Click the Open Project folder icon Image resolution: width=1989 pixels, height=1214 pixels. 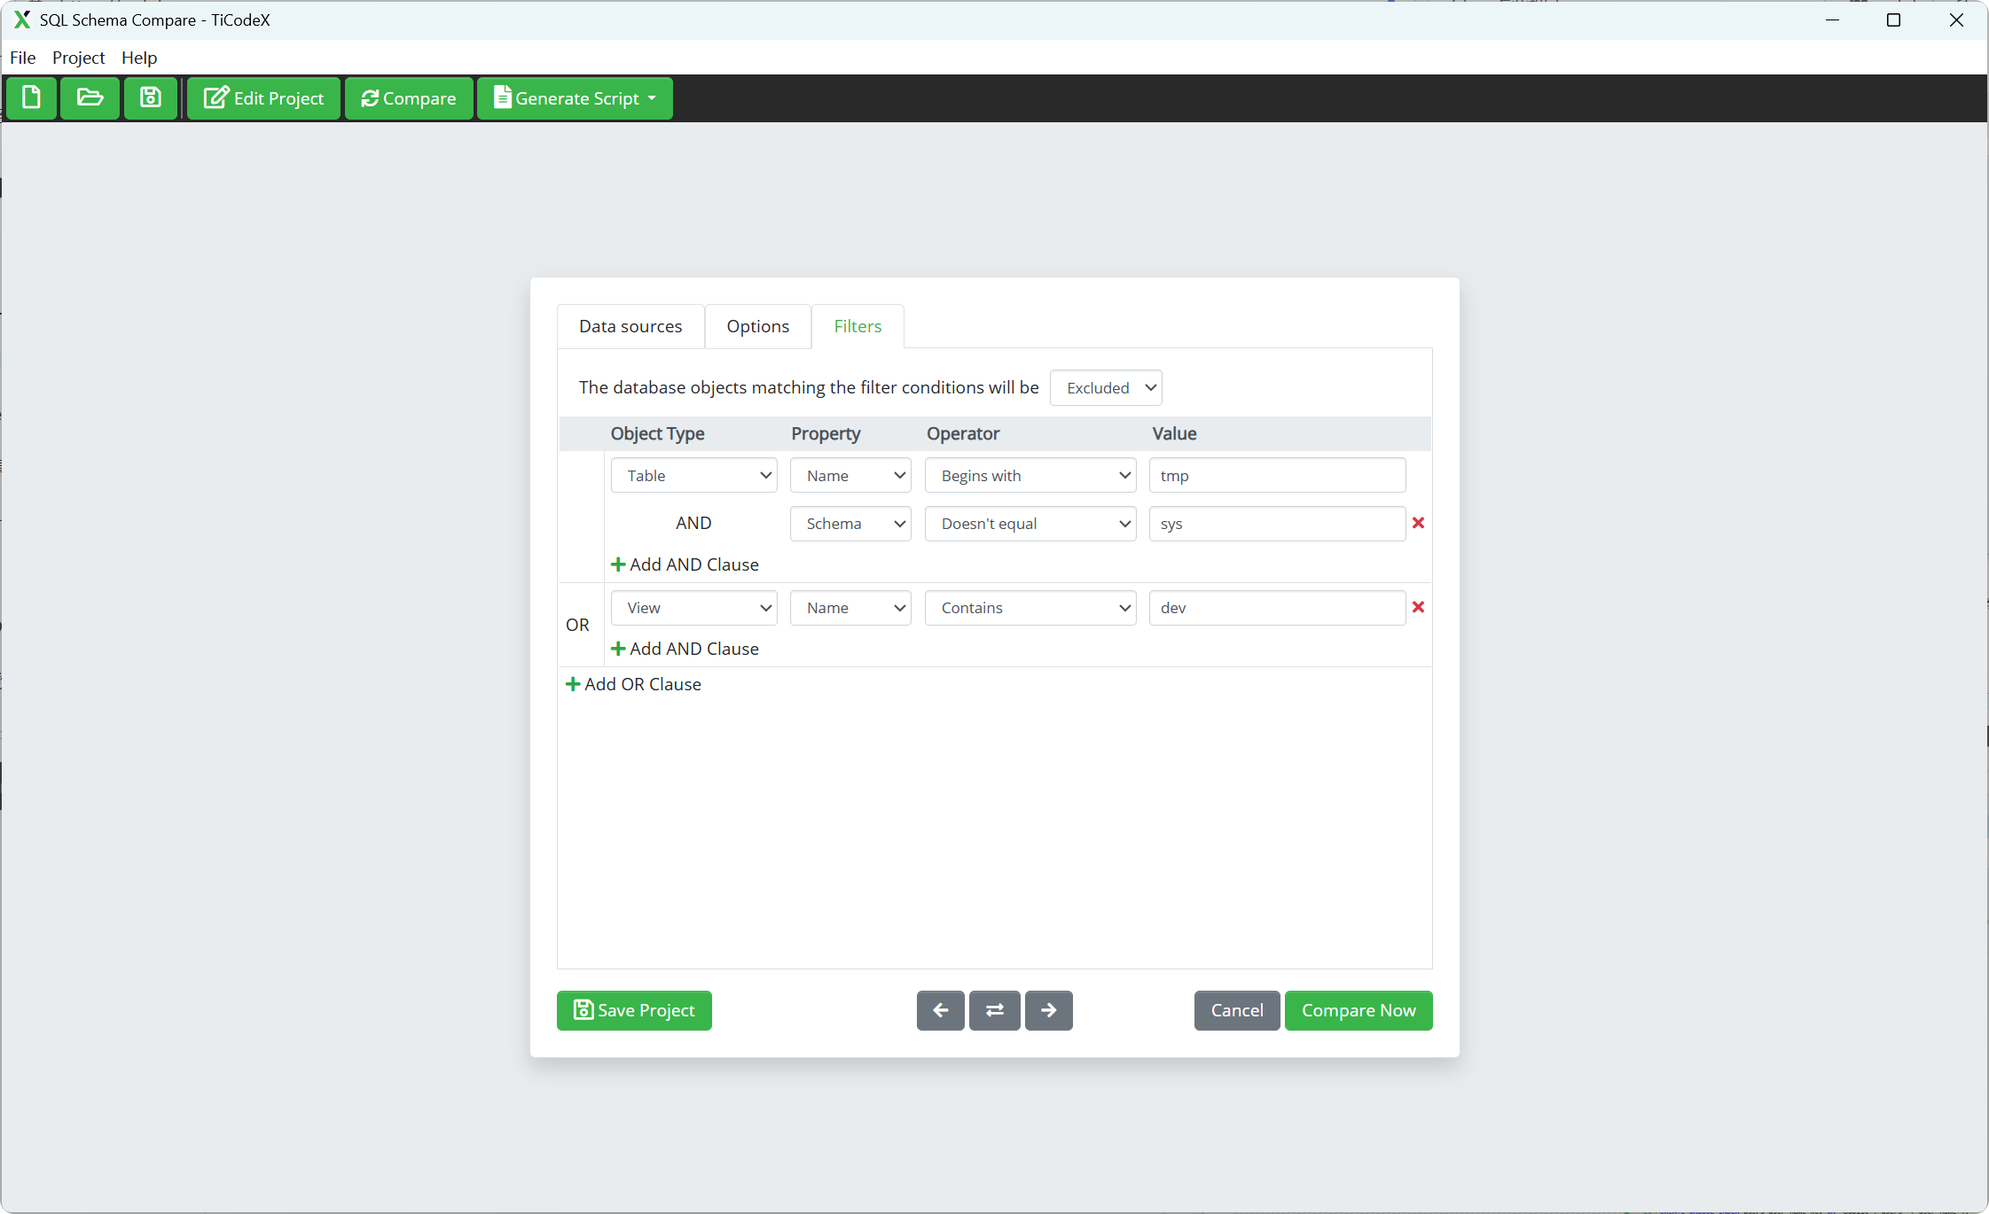90,97
